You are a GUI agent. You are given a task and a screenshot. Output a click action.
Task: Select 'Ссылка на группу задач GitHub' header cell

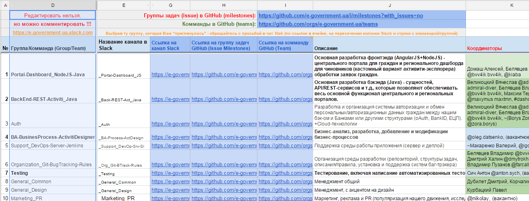tap(223, 45)
